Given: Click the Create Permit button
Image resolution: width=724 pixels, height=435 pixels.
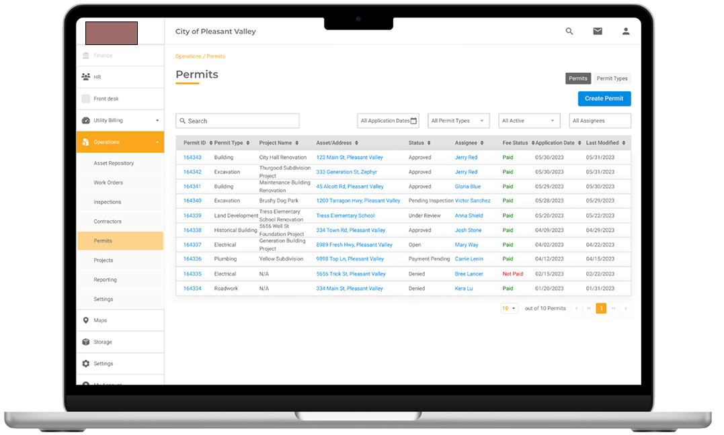Looking at the screenshot, I should click(x=604, y=99).
